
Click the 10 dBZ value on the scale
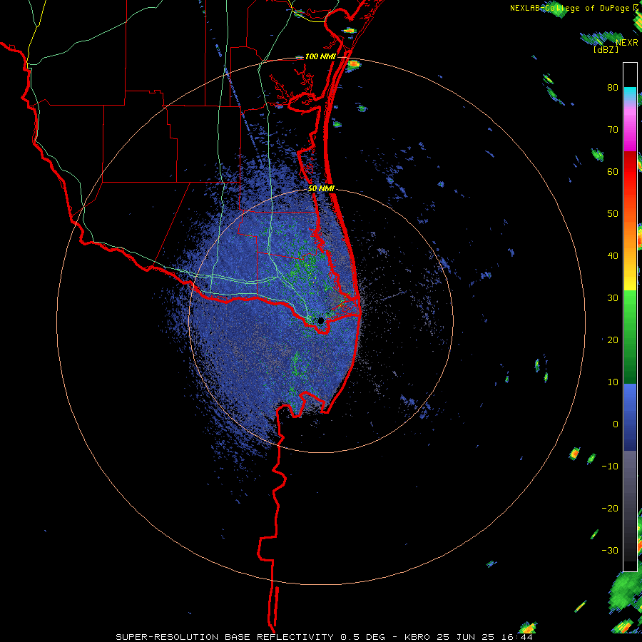click(x=613, y=382)
